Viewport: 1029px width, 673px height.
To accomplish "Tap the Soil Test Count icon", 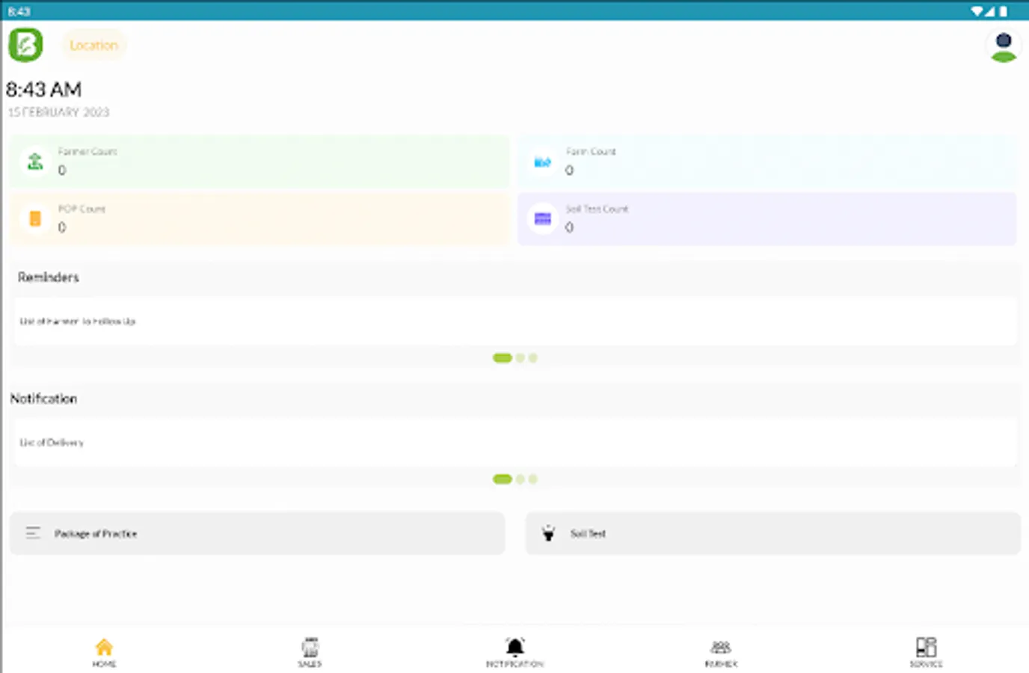I will point(543,218).
